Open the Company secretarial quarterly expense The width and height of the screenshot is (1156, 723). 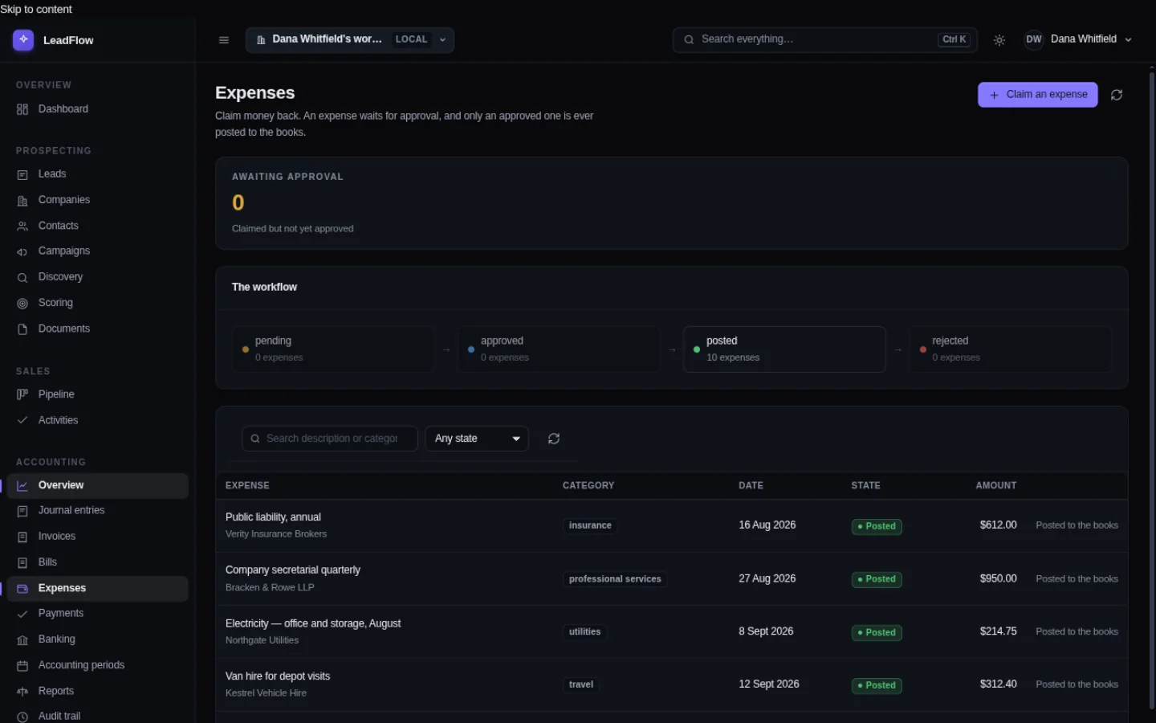click(x=293, y=570)
